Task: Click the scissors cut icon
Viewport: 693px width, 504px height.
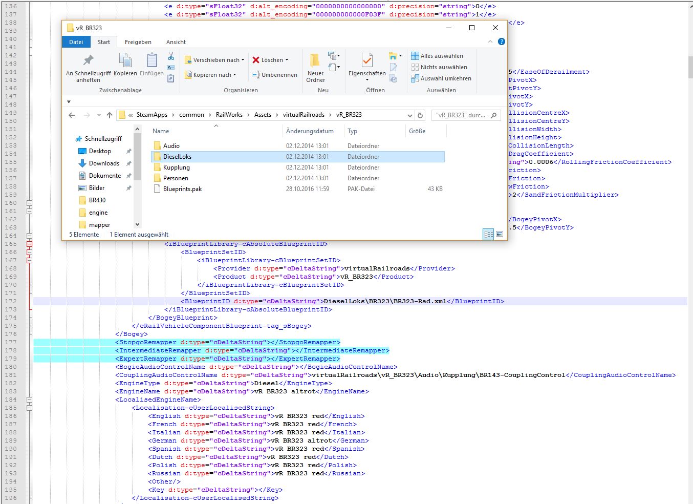Action: (171, 56)
